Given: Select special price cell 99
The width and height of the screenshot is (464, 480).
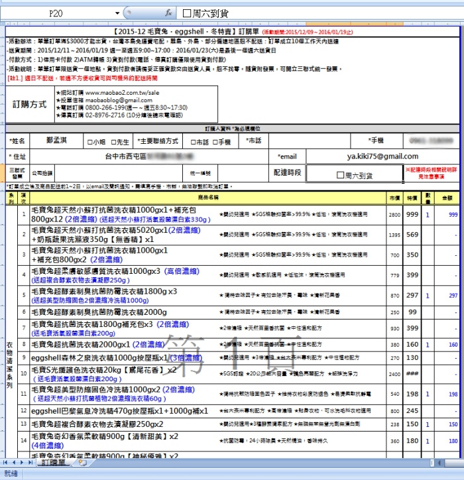Looking at the screenshot, I should pos(412,312).
